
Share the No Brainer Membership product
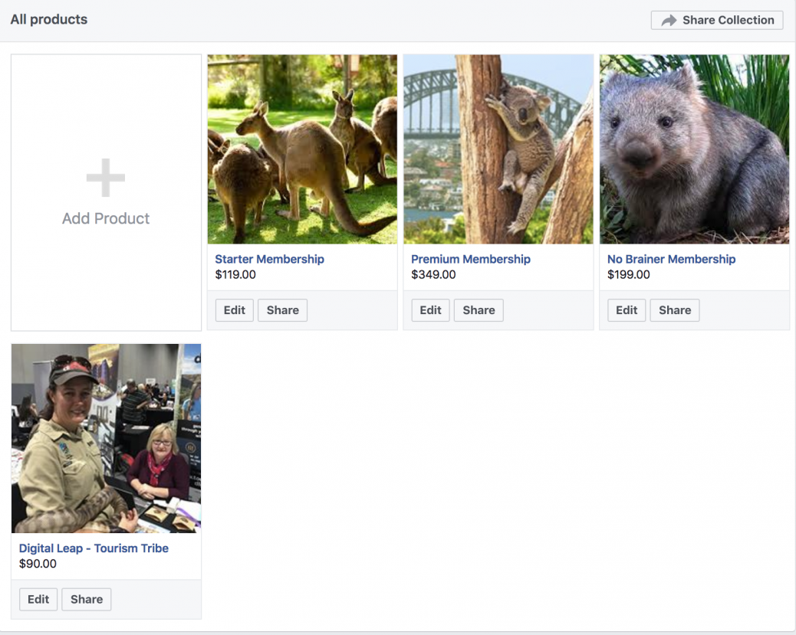[x=674, y=310]
